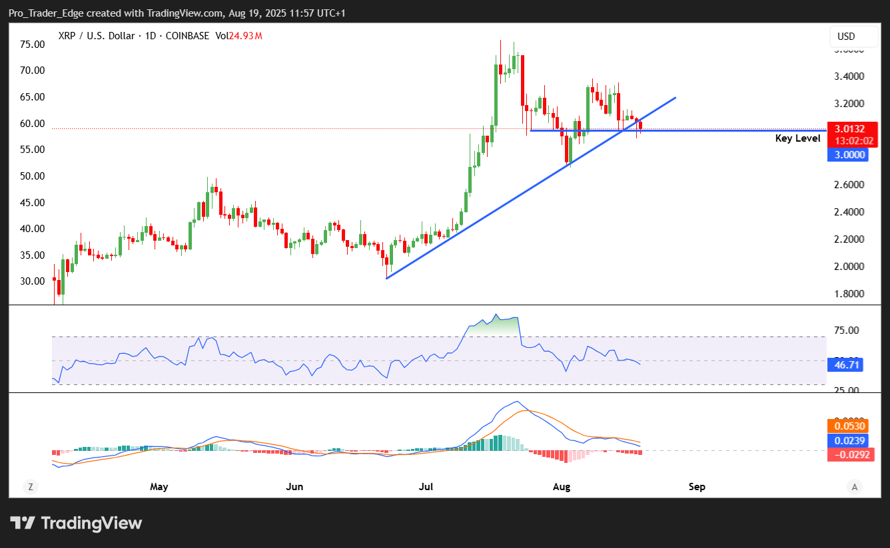Screen dimensions: 890x548
Task: Click the A auto-scale icon
Action: 855,487
